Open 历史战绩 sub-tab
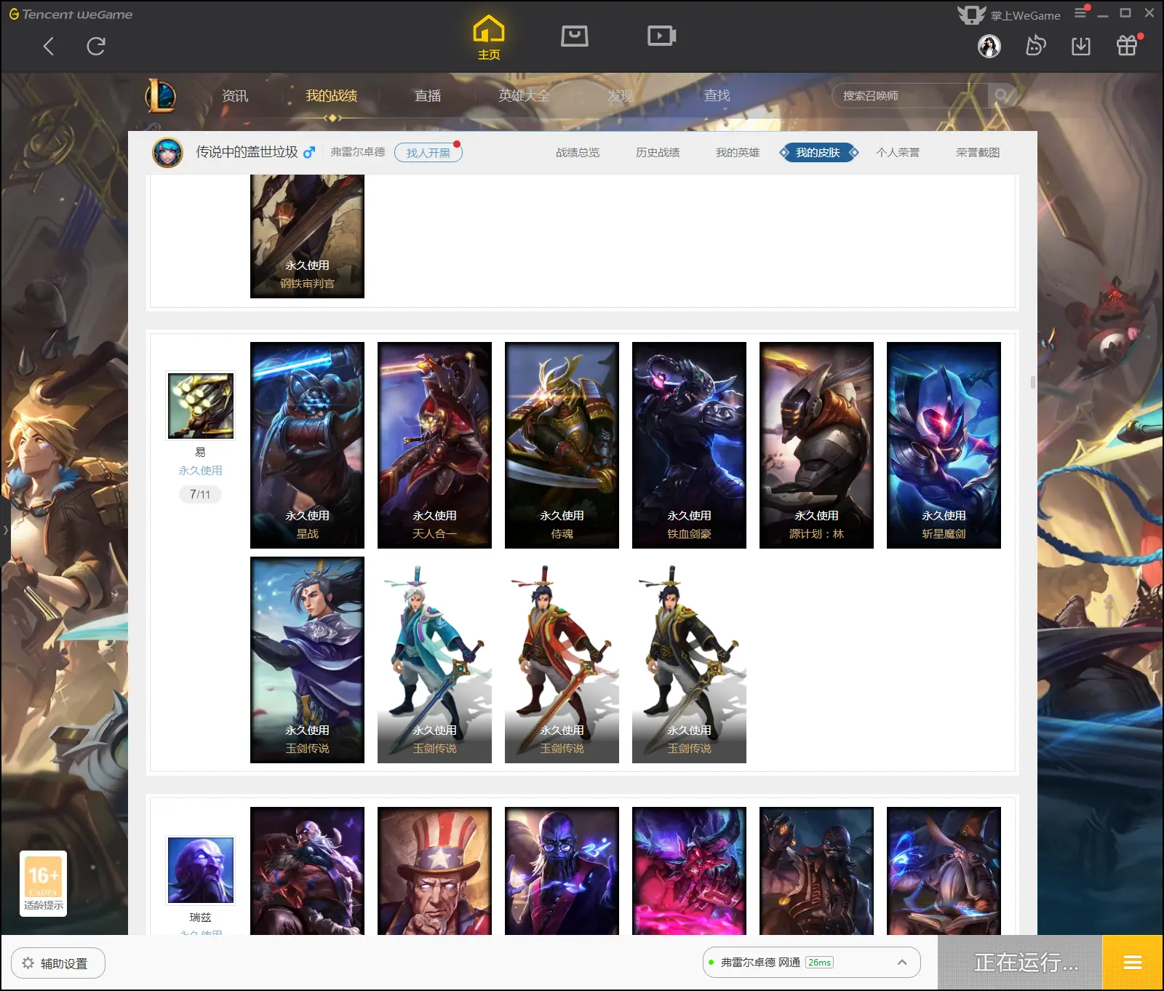The width and height of the screenshot is (1164, 991). [x=658, y=152]
